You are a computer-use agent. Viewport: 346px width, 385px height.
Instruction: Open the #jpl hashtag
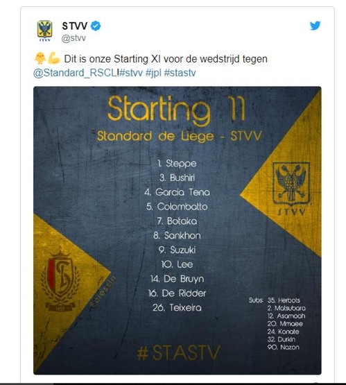click(x=153, y=73)
